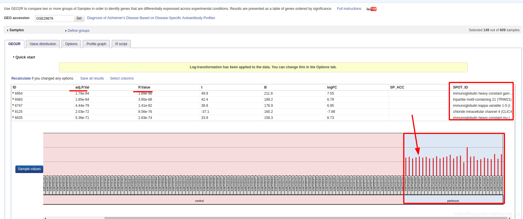Select the GEO2R tab
This screenshot has height=219, width=523.
pyautogui.click(x=15, y=44)
